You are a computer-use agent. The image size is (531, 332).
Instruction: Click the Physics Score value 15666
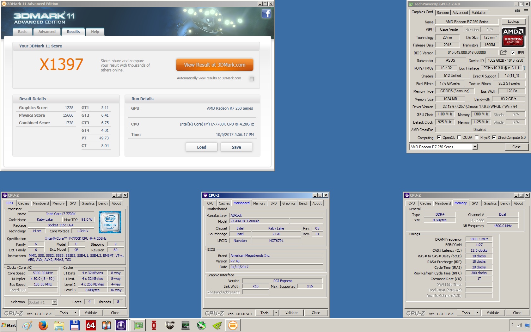coord(68,115)
